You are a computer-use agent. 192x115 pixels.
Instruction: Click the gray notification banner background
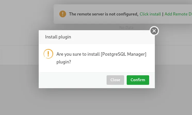(x=123, y=20)
